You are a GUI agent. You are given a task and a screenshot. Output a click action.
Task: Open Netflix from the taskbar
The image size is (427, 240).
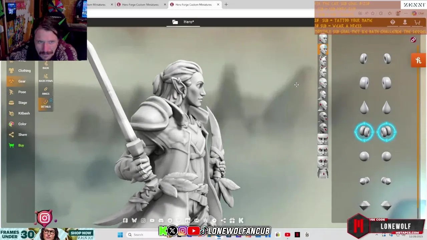click(297, 235)
